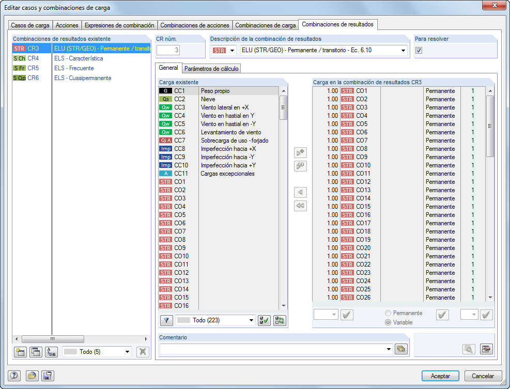510x389 pixels.
Task: Open the Todo (223) filter dropdown
Action: coord(251,320)
